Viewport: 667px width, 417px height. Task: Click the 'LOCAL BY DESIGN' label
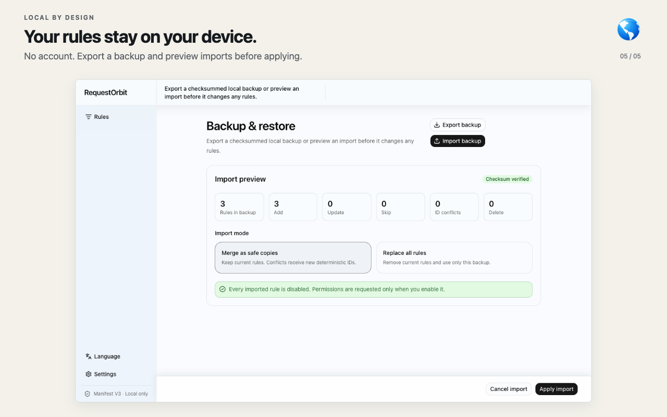[x=59, y=18]
